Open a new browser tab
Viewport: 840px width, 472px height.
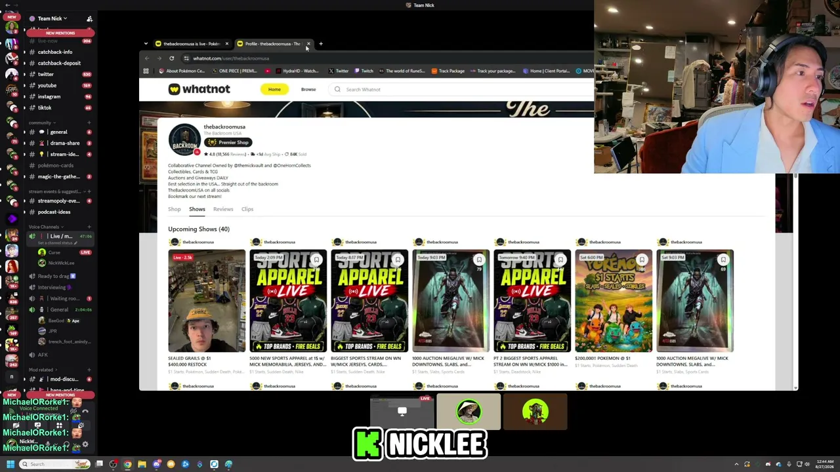click(x=321, y=44)
